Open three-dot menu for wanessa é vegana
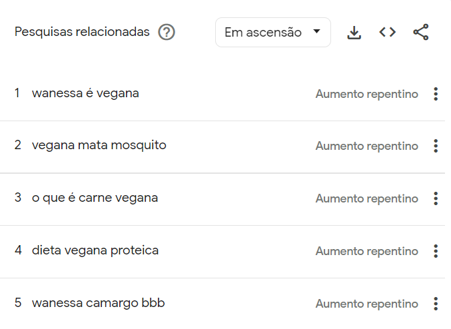 pos(436,94)
